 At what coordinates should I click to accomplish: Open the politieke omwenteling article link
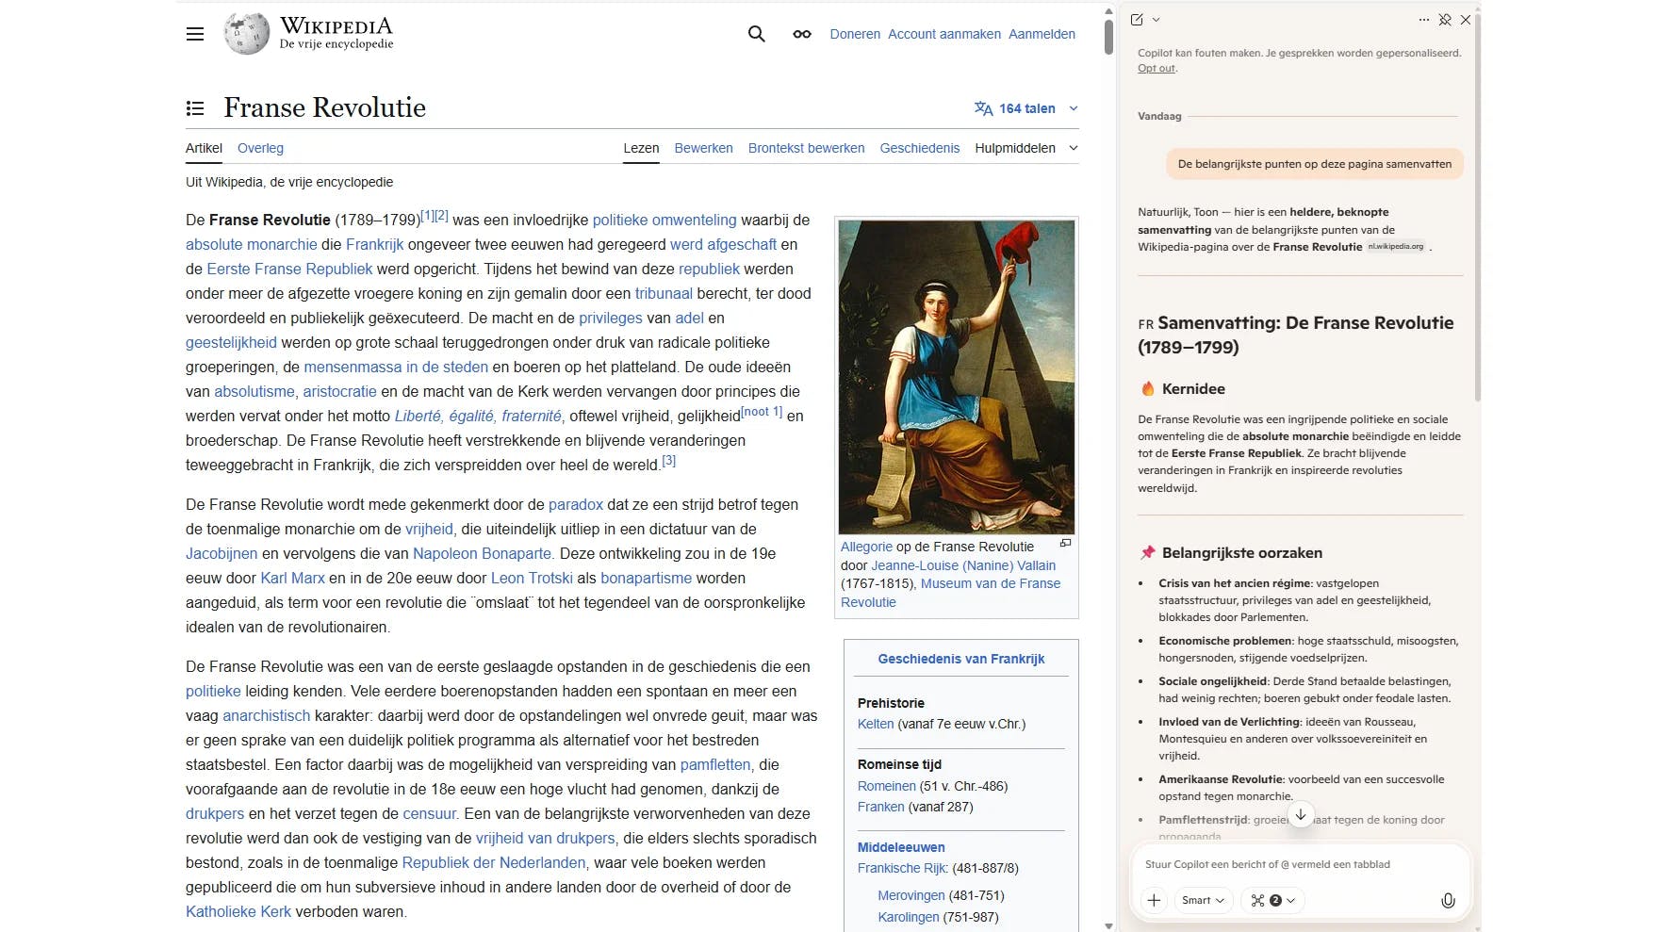click(664, 220)
